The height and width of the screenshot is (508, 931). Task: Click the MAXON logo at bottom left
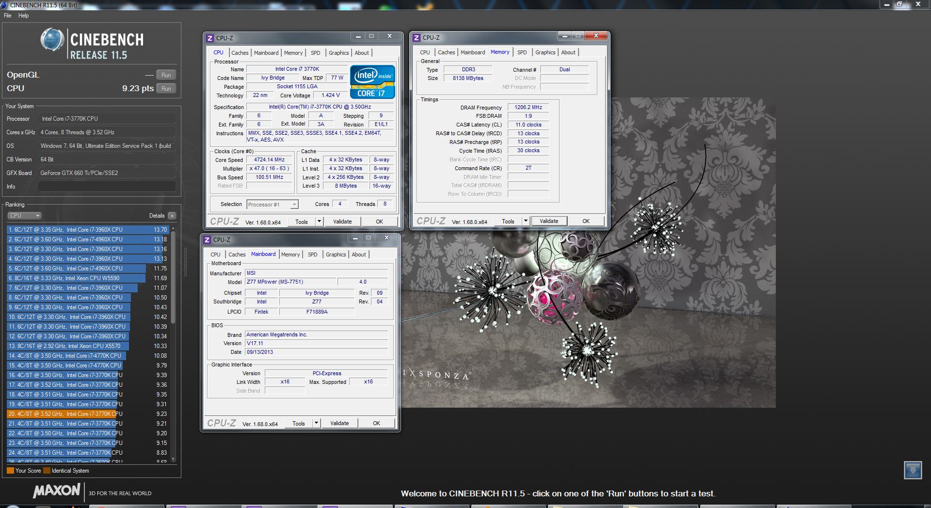pyautogui.click(x=56, y=491)
